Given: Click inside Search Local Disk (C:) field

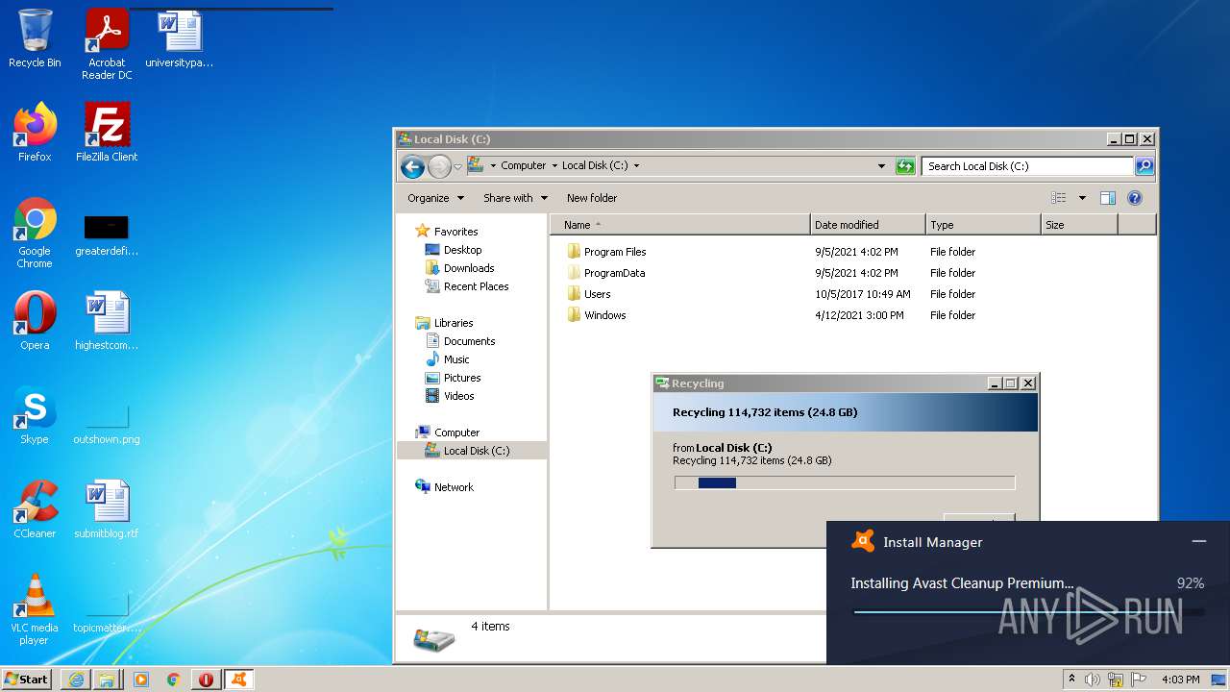Looking at the screenshot, I should pos(1027,166).
